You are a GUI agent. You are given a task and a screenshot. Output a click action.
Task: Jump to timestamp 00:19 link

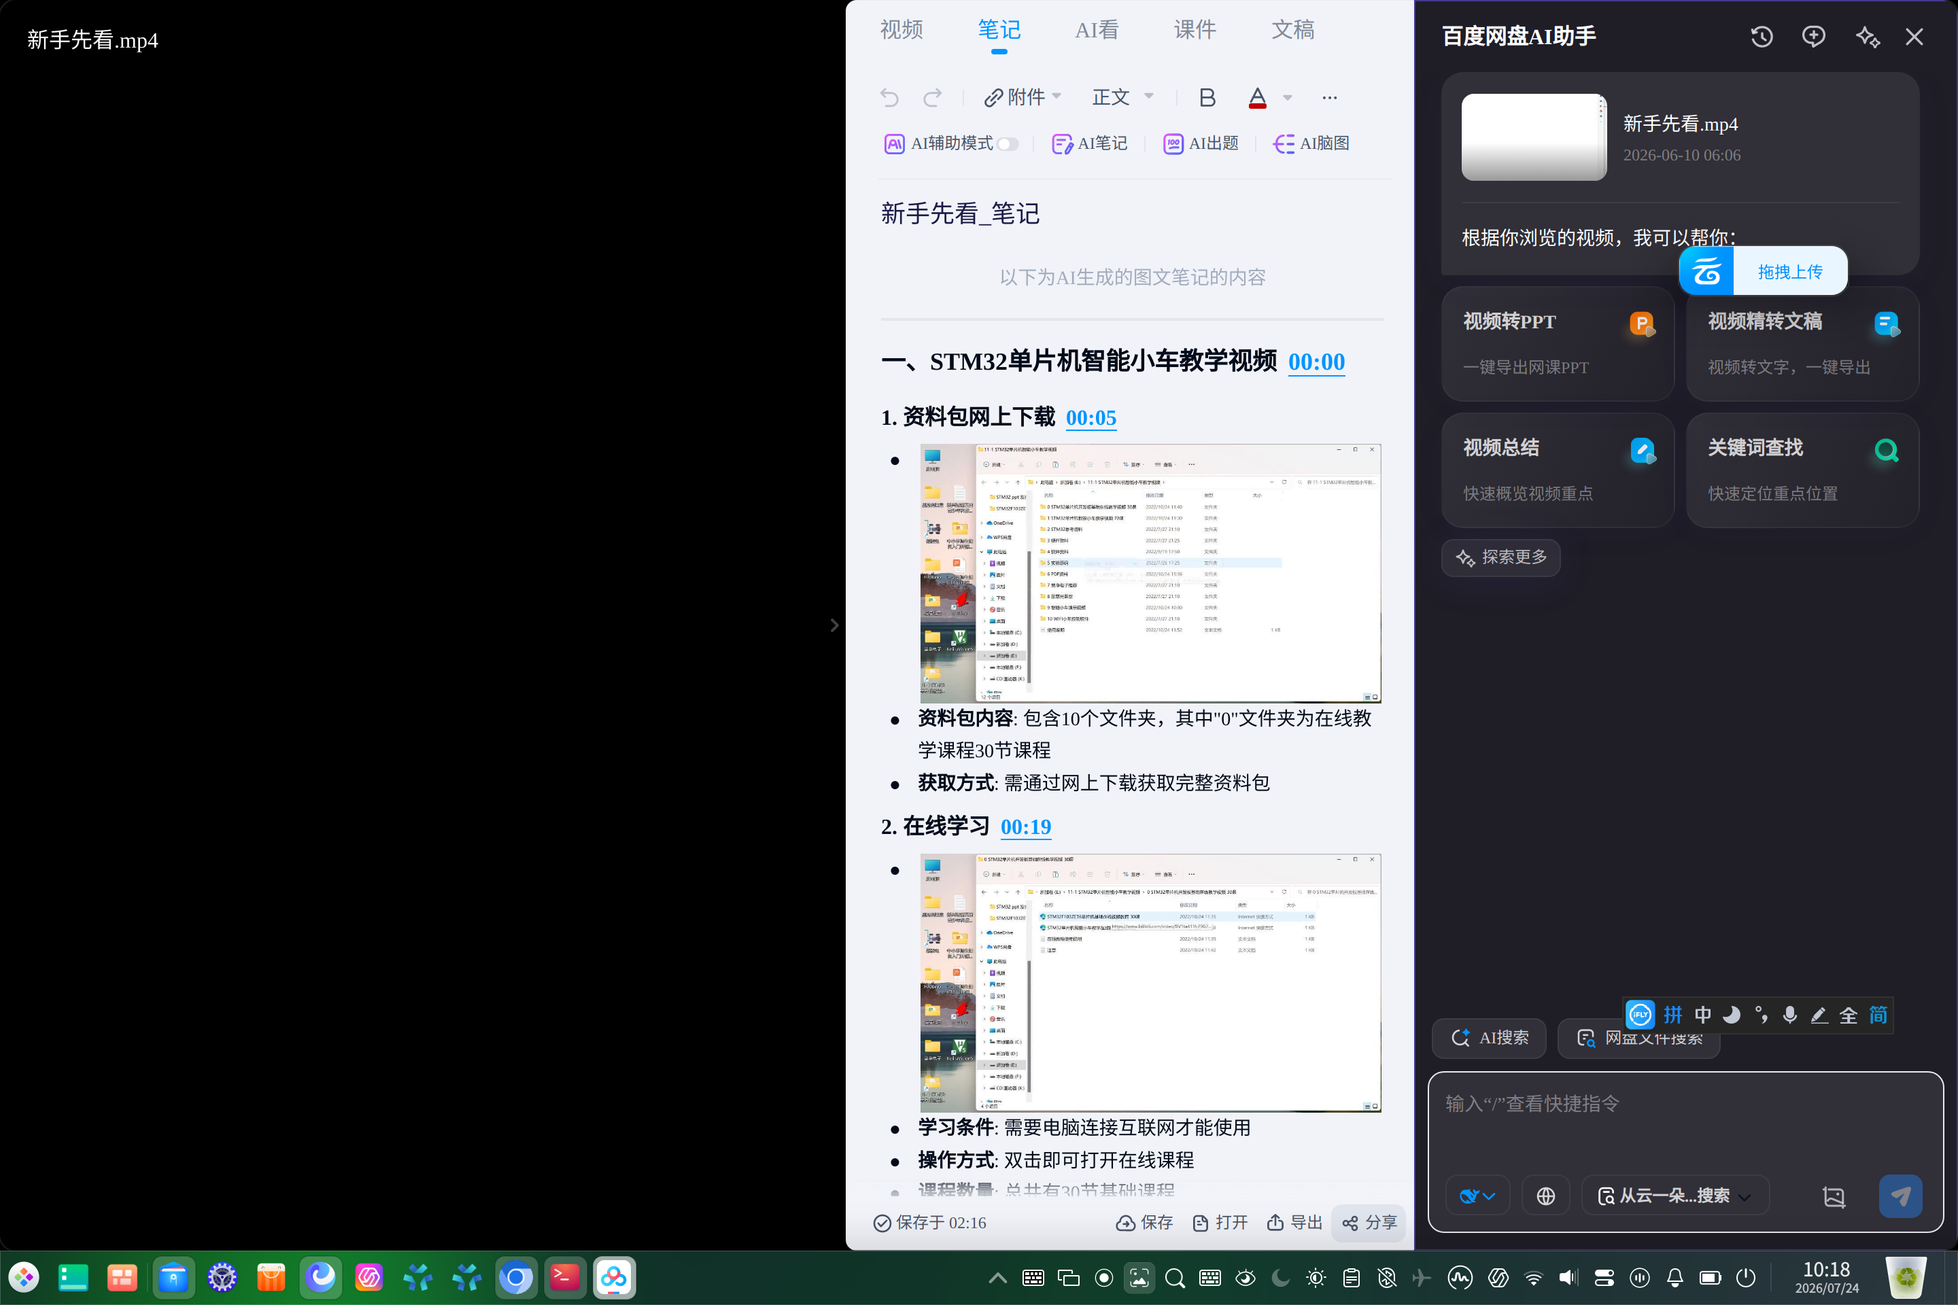coord(1026,826)
